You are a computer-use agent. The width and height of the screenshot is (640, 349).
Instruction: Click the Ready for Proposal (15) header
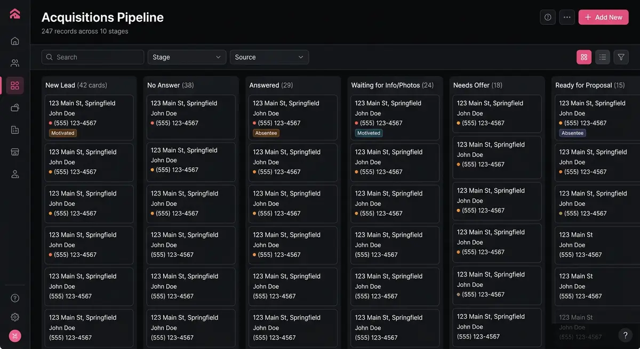pyautogui.click(x=590, y=85)
